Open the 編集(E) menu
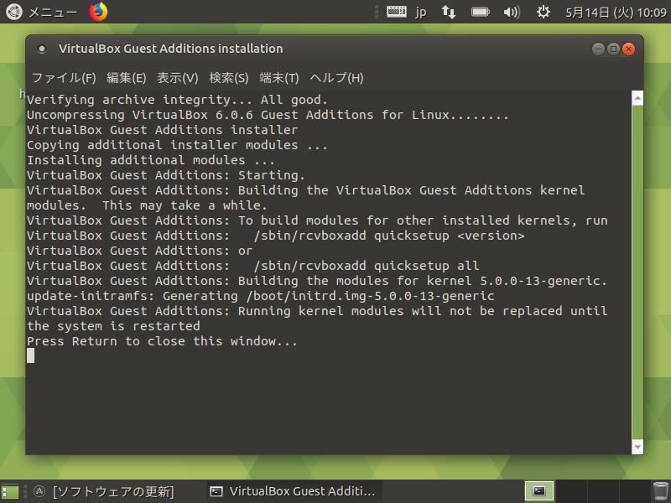The height and width of the screenshot is (503, 671). tap(127, 78)
